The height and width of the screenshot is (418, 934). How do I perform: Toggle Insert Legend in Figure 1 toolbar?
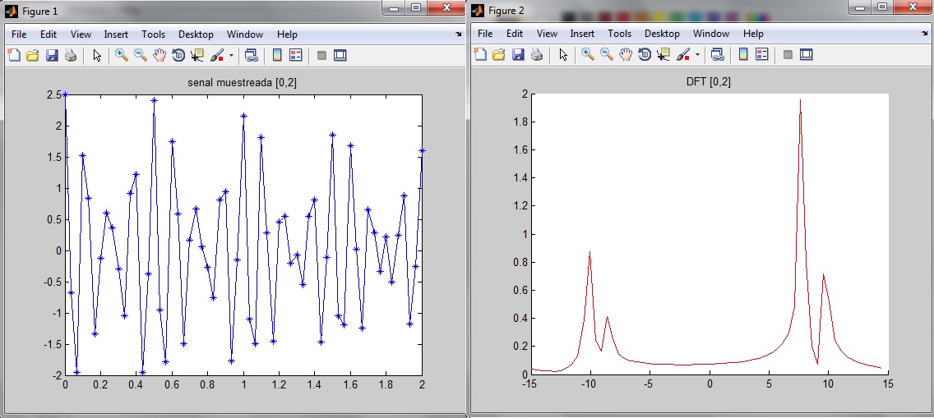pos(296,55)
